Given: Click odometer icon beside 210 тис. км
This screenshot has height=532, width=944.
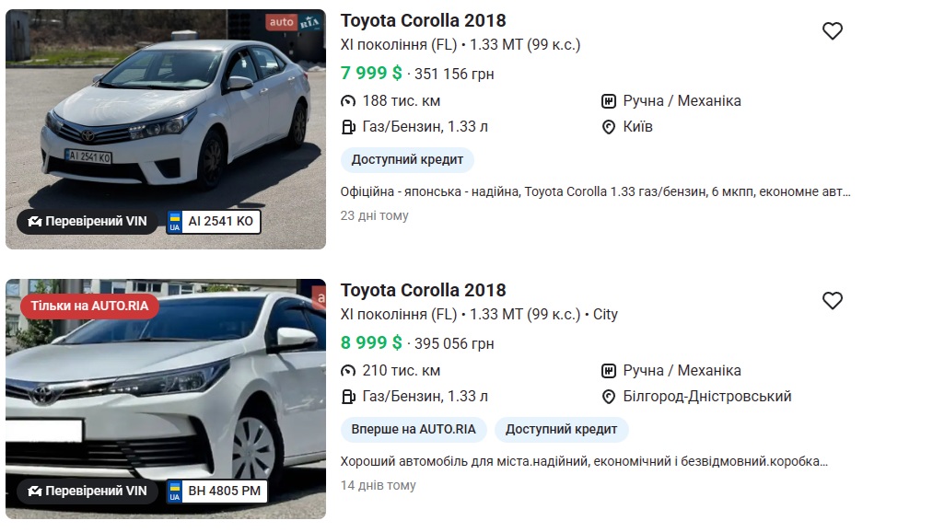Looking at the screenshot, I should (348, 371).
